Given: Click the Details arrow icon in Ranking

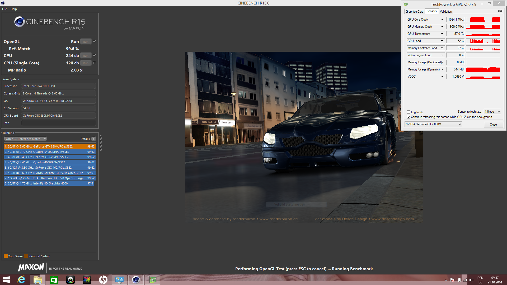Looking at the screenshot, I should coord(94,139).
